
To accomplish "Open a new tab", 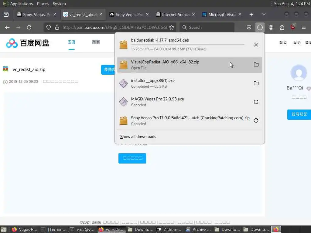I will (251, 15).
